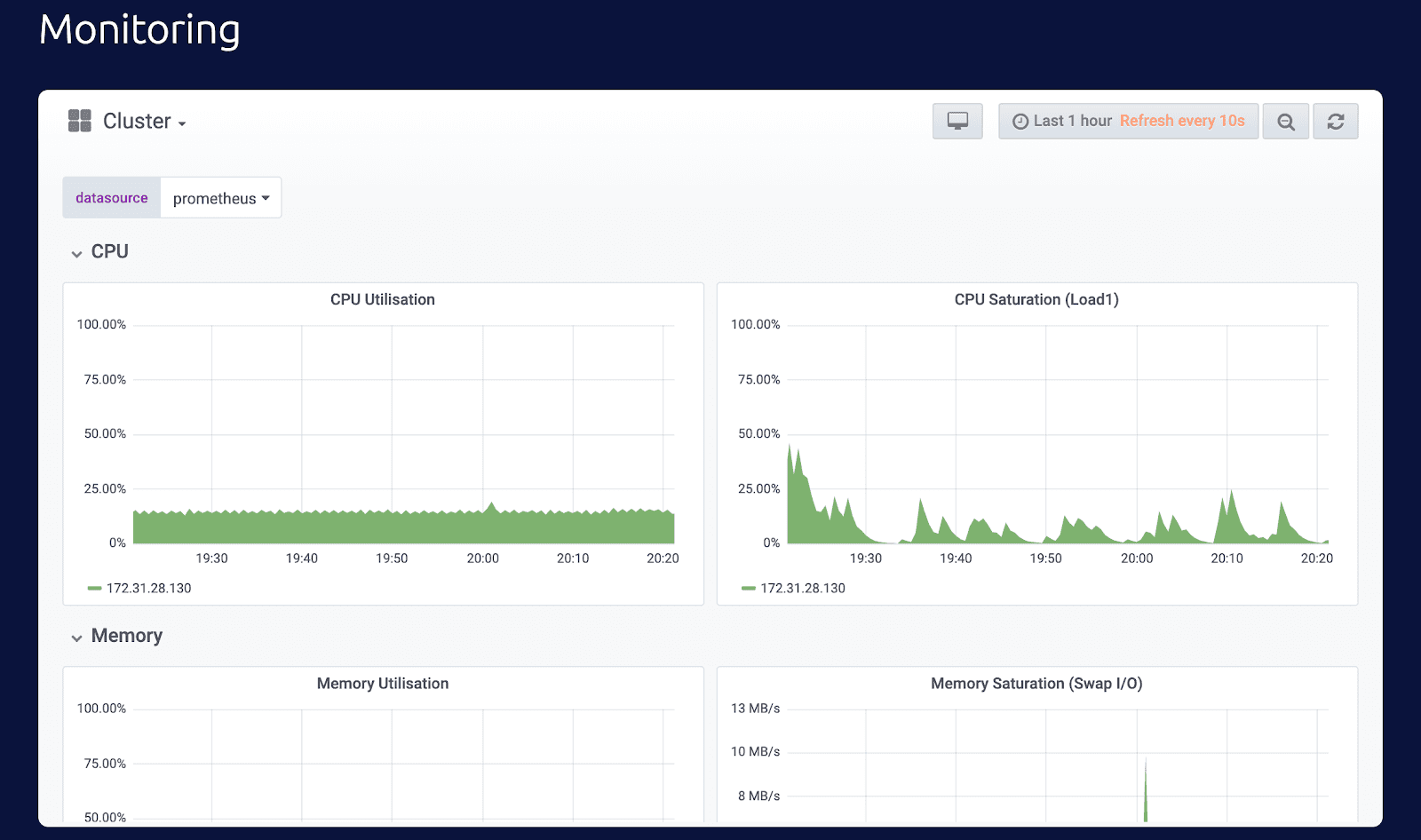
Task: Click the green legend line icon for 172.31.28.130
Action: click(94, 588)
